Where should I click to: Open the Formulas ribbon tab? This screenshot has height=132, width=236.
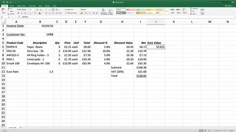click(x=32, y=6)
